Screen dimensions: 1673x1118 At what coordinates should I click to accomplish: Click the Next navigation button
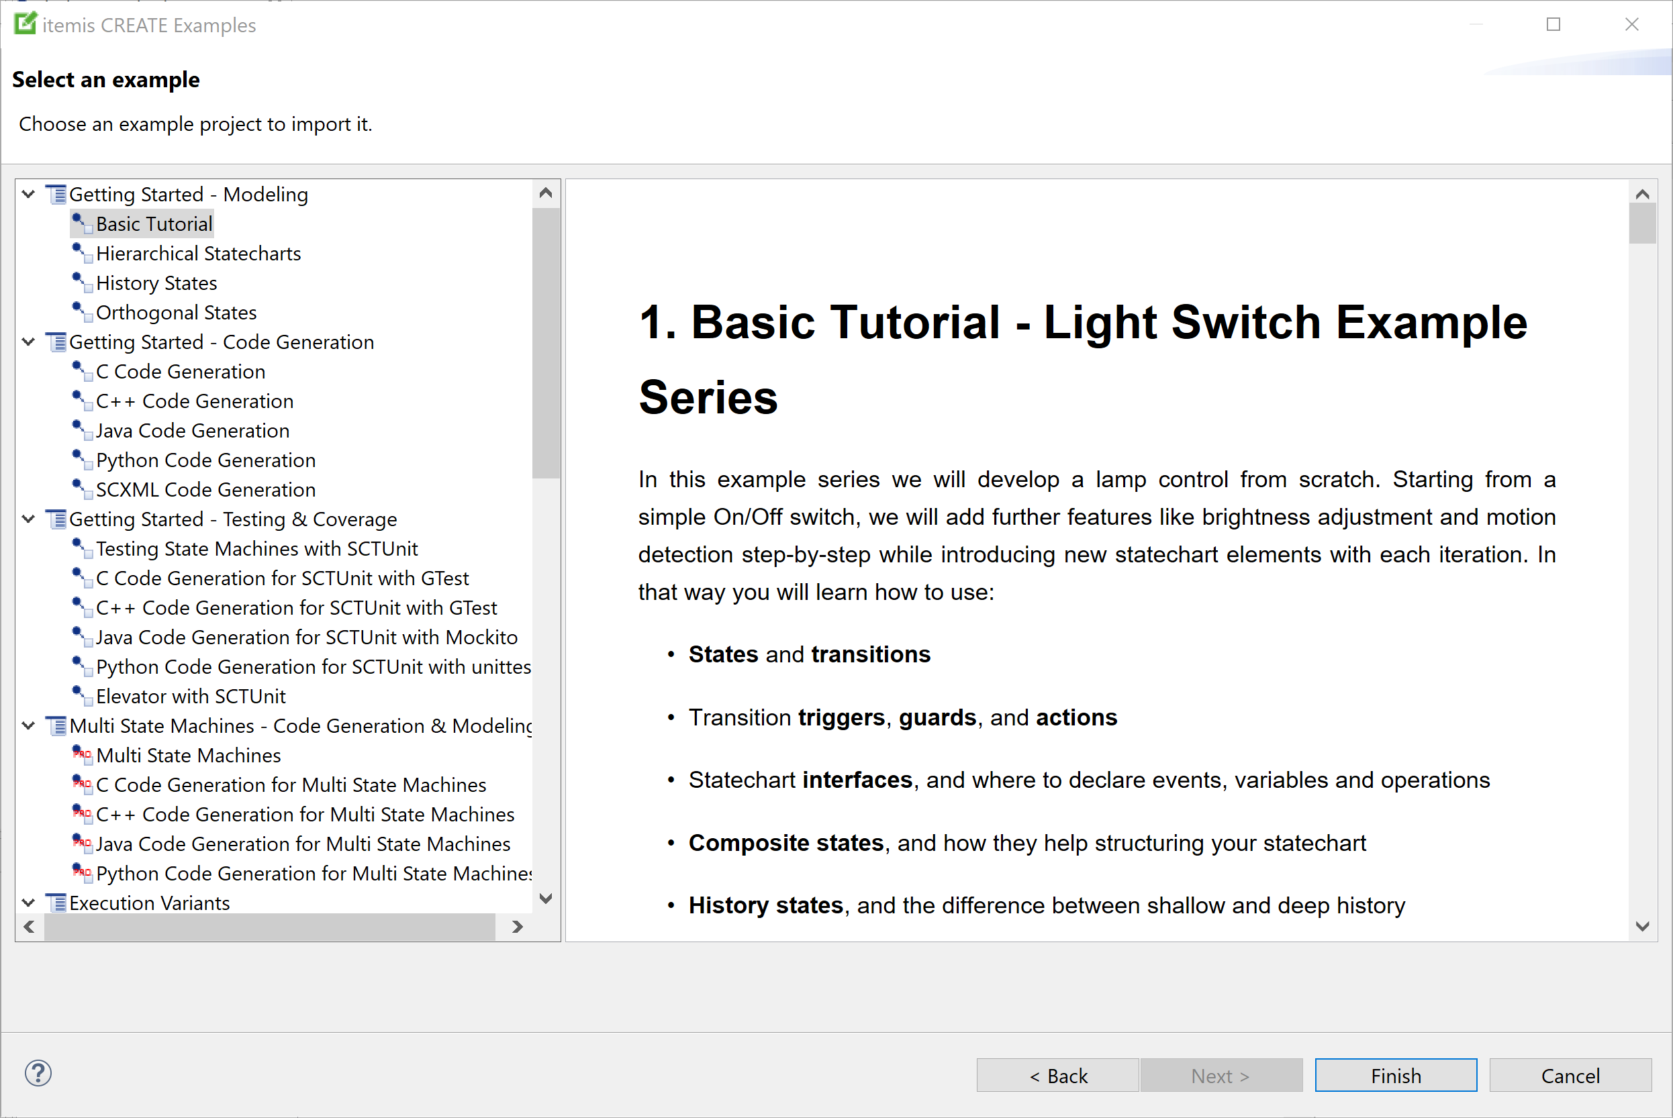[x=1221, y=1073]
